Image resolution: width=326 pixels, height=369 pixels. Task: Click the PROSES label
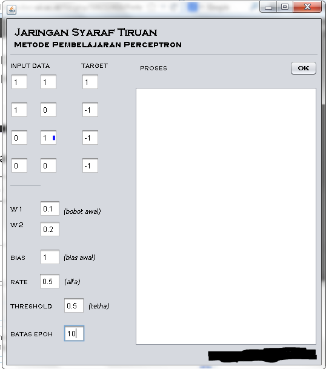point(153,68)
